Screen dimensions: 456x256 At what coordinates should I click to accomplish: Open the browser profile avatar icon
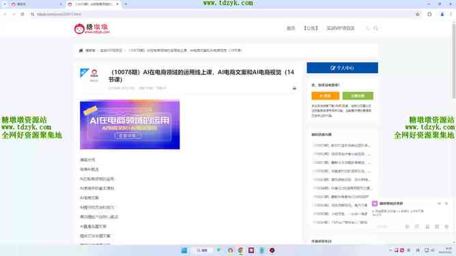(x=442, y=14)
